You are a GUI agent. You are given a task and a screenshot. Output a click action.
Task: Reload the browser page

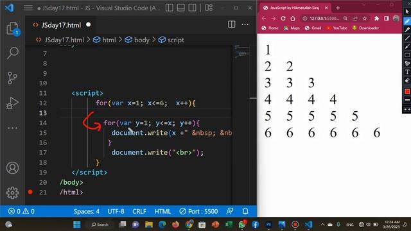[x=283, y=19]
